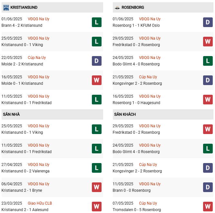Screen dimensions: 215x213
Task: Select the SÂN NHÀ header
Action: 52,114
